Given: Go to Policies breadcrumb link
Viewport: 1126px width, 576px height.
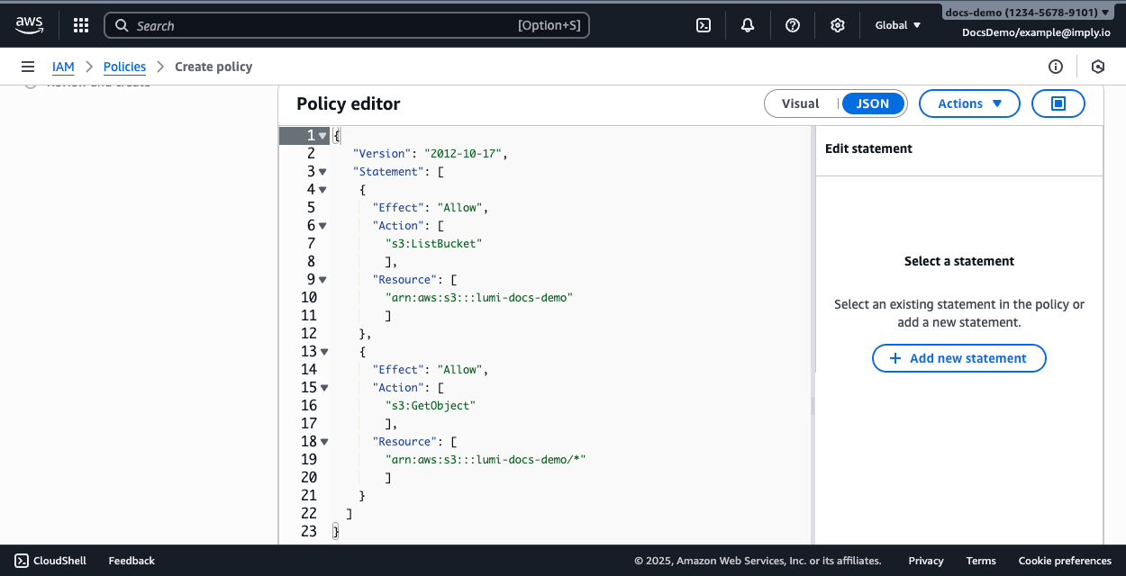Looking at the screenshot, I should [124, 67].
